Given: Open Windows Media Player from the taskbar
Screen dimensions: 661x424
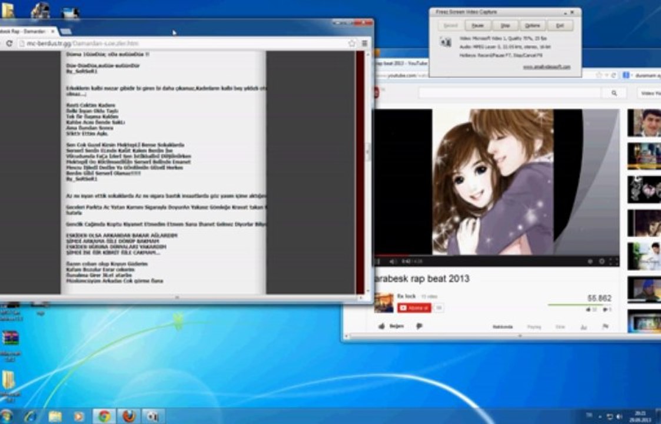Looking at the screenshot, I should click(x=79, y=416).
